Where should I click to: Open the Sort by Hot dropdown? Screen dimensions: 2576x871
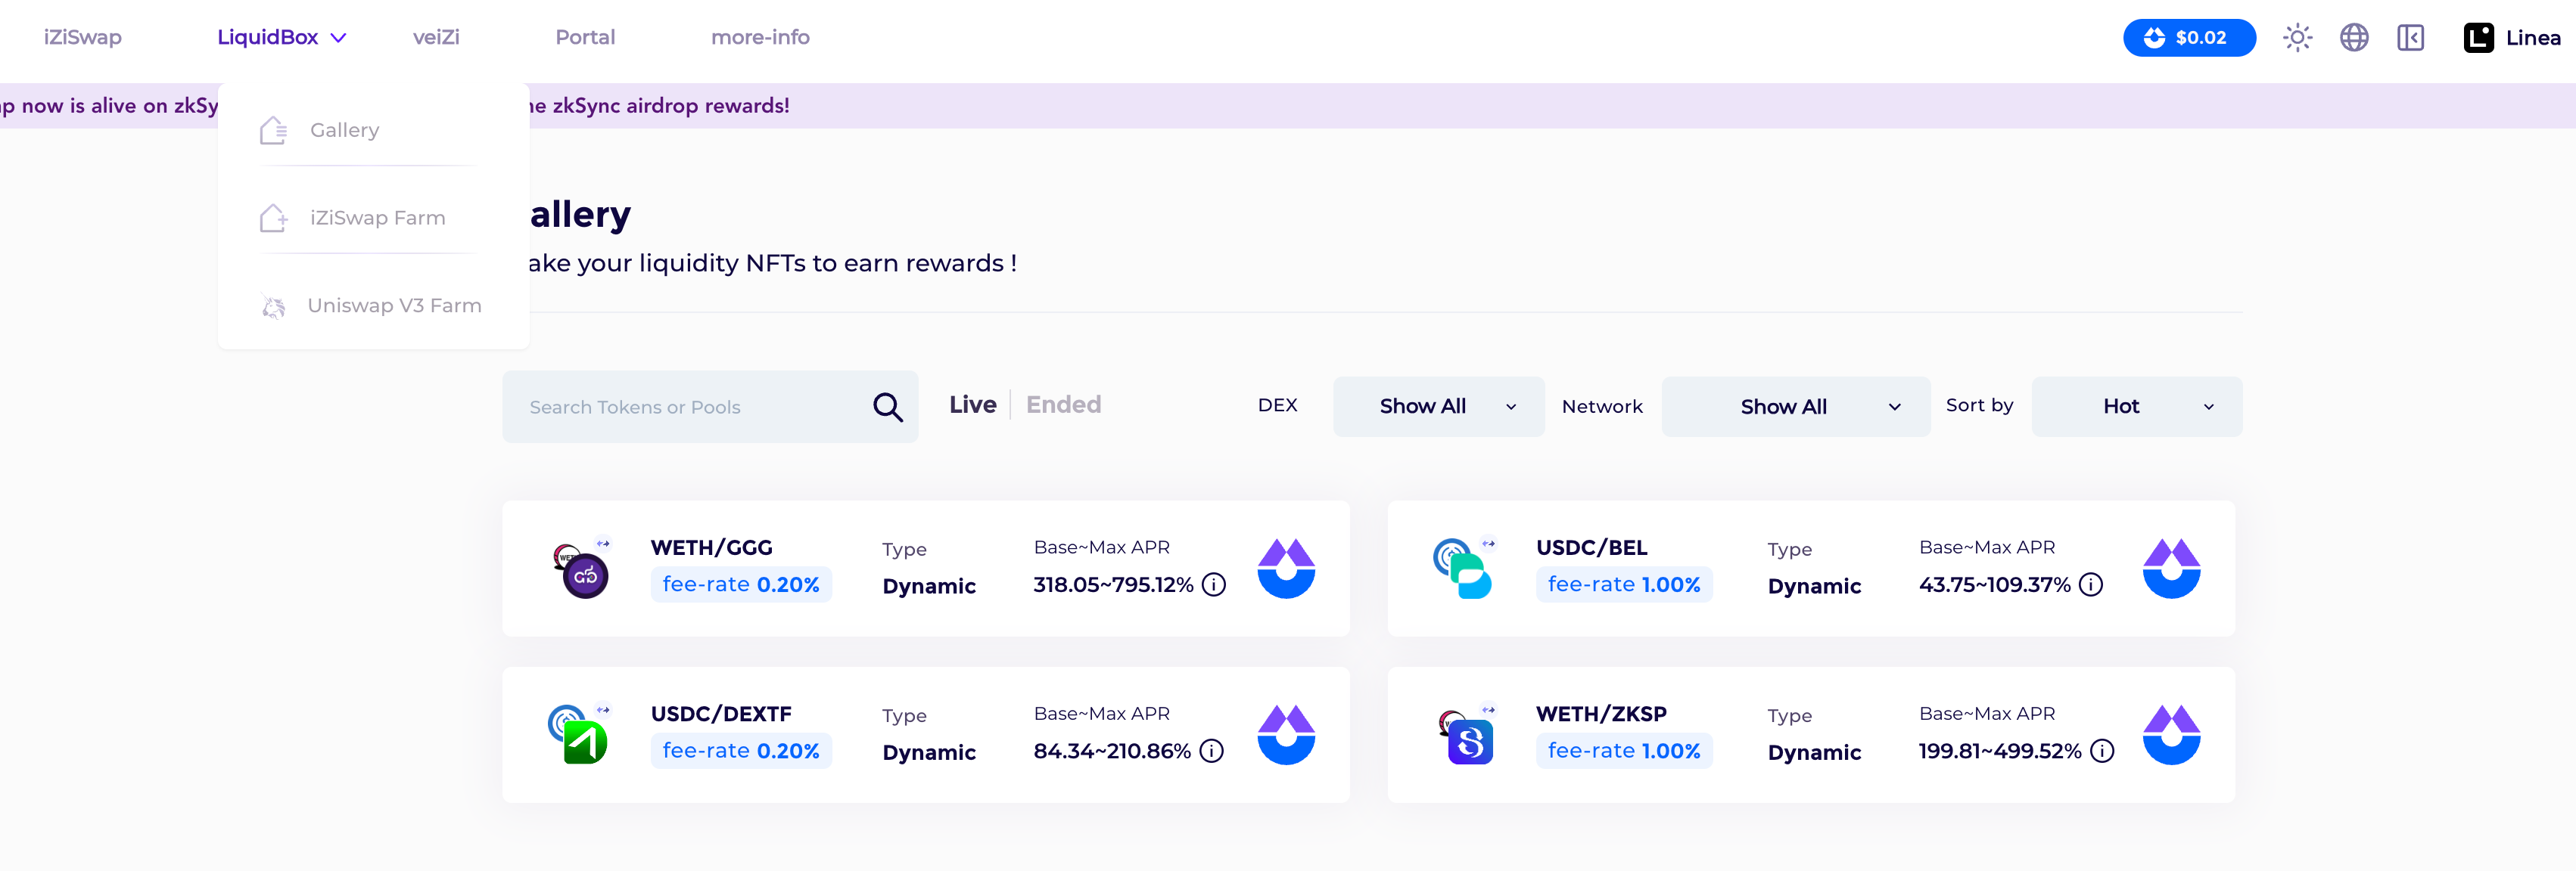(2136, 407)
